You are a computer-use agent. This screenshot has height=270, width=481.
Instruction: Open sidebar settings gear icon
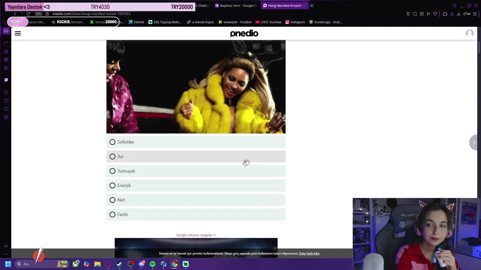[x=6, y=117]
